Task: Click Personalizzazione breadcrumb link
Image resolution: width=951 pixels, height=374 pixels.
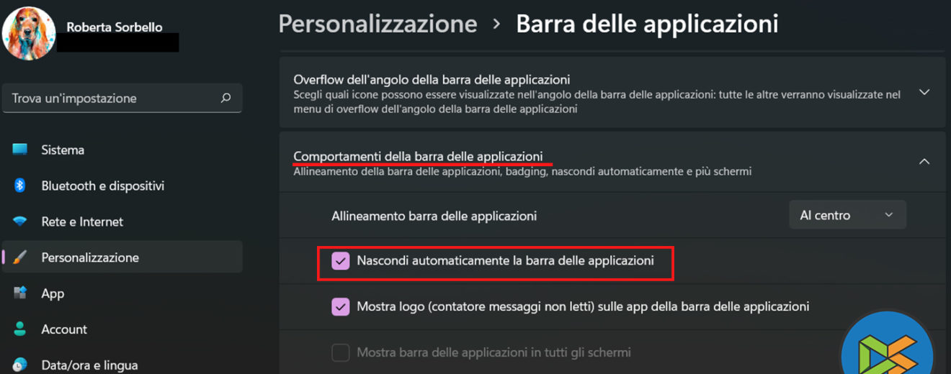Action: [x=378, y=24]
